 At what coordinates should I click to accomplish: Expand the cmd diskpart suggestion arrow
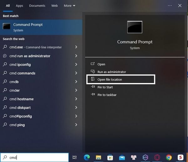click(x=76, y=107)
